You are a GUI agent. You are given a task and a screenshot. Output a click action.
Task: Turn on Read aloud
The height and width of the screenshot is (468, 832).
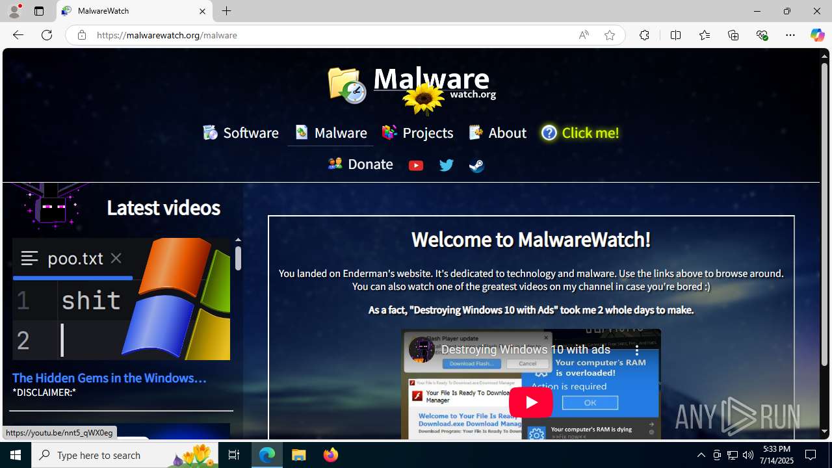click(584, 35)
